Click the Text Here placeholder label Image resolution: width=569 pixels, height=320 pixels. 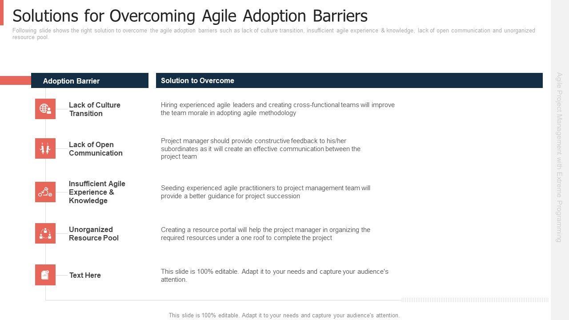click(x=85, y=276)
